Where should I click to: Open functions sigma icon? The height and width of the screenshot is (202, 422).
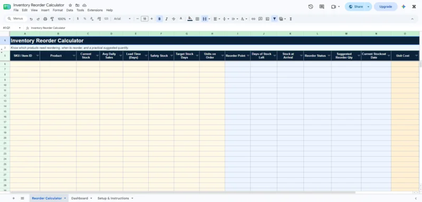291,19
